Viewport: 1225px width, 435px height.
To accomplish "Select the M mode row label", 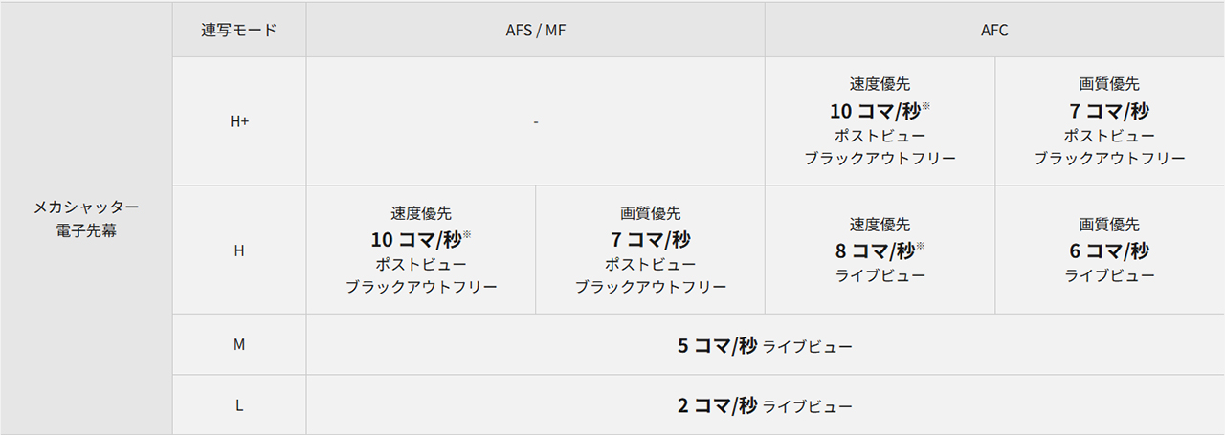I will click(239, 344).
